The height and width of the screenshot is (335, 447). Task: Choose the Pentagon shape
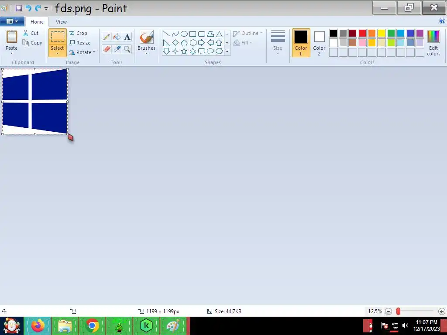tap(184, 43)
